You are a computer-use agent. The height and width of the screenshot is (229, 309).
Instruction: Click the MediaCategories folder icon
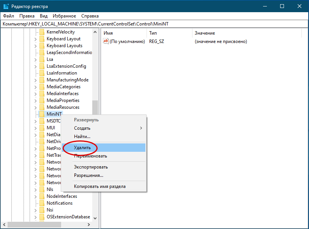click(42, 87)
